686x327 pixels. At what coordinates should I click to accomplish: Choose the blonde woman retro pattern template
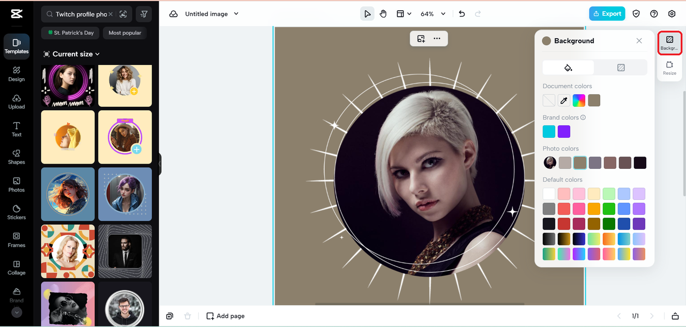tap(68, 251)
